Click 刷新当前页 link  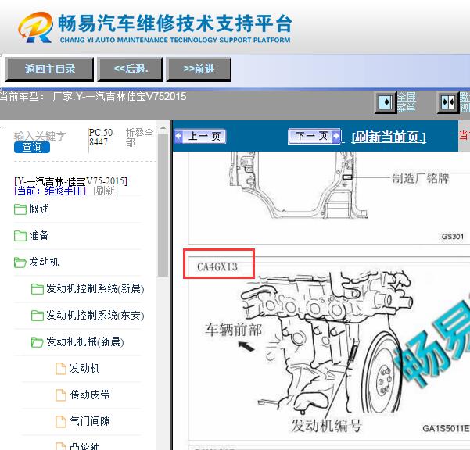coord(389,137)
